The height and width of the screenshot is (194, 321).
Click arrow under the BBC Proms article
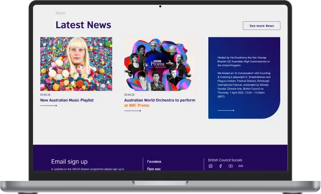(x=133, y=111)
